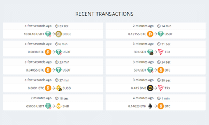
Task: Click the clock icon next to 1 min
Action: click(x=159, y=98)
